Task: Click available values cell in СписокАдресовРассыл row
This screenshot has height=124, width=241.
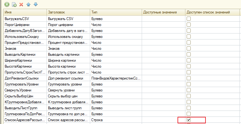Action: coord(163,120)
